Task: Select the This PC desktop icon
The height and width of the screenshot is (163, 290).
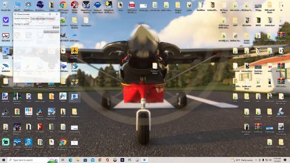Action: pos(17,6)
